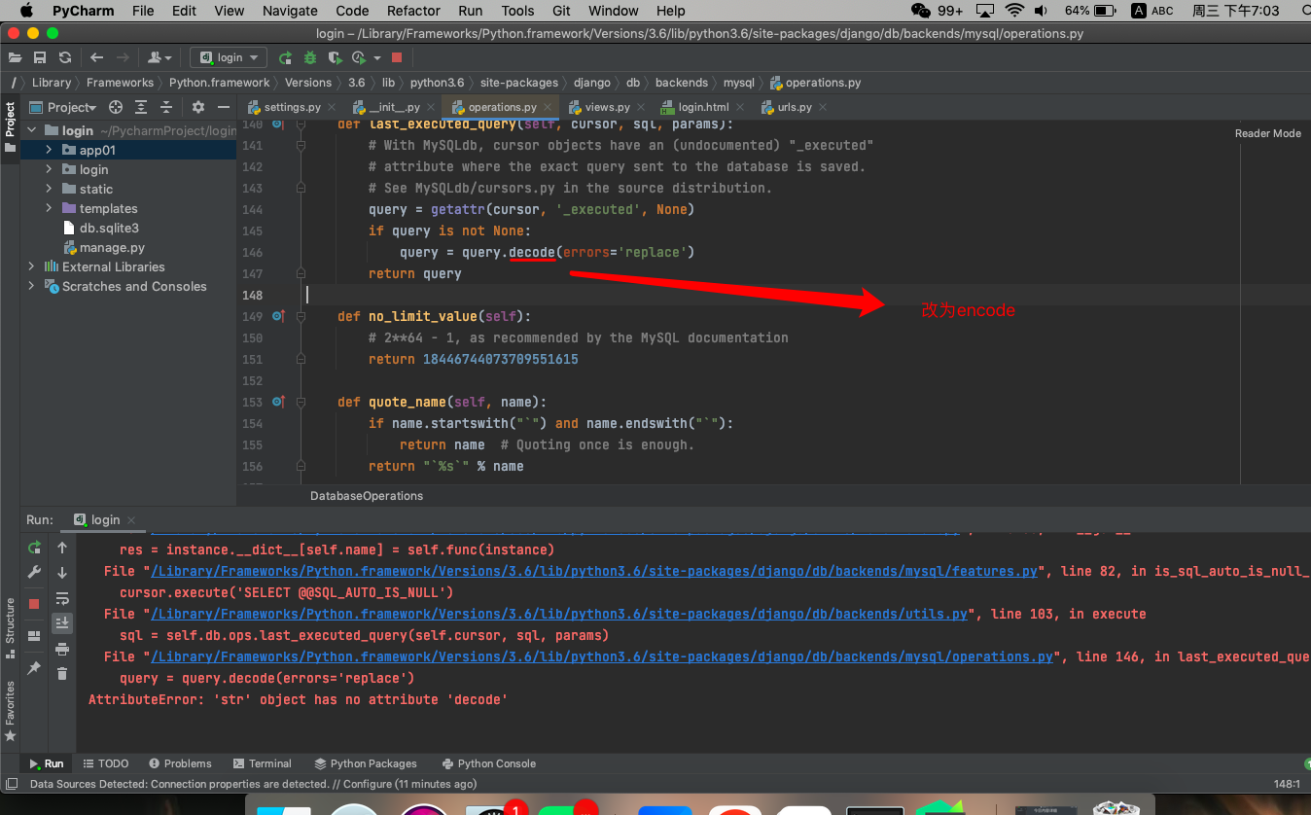Expand External Libraries node
Image resolution: width=1311 pixels, height=815 pixels.
pyautogui.click(x=32, y=266)
